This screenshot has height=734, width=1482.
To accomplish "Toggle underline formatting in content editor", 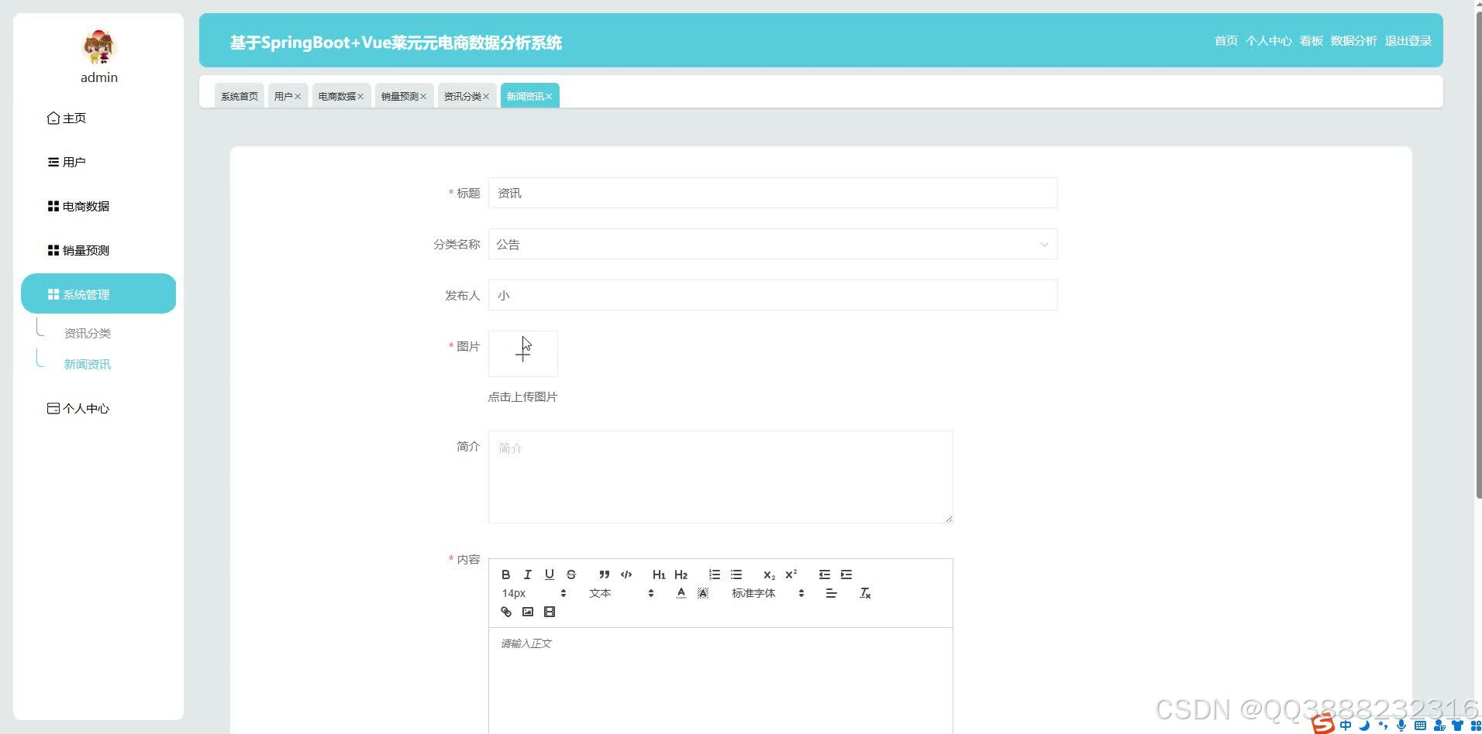I will [549, 575].
